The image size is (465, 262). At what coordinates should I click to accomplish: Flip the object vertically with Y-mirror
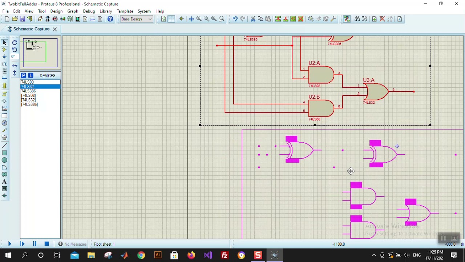tap(15, 73)
